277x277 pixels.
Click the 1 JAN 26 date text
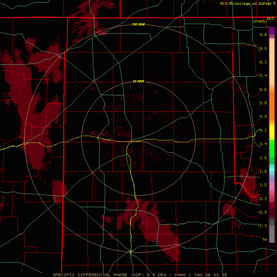[199, 275]
